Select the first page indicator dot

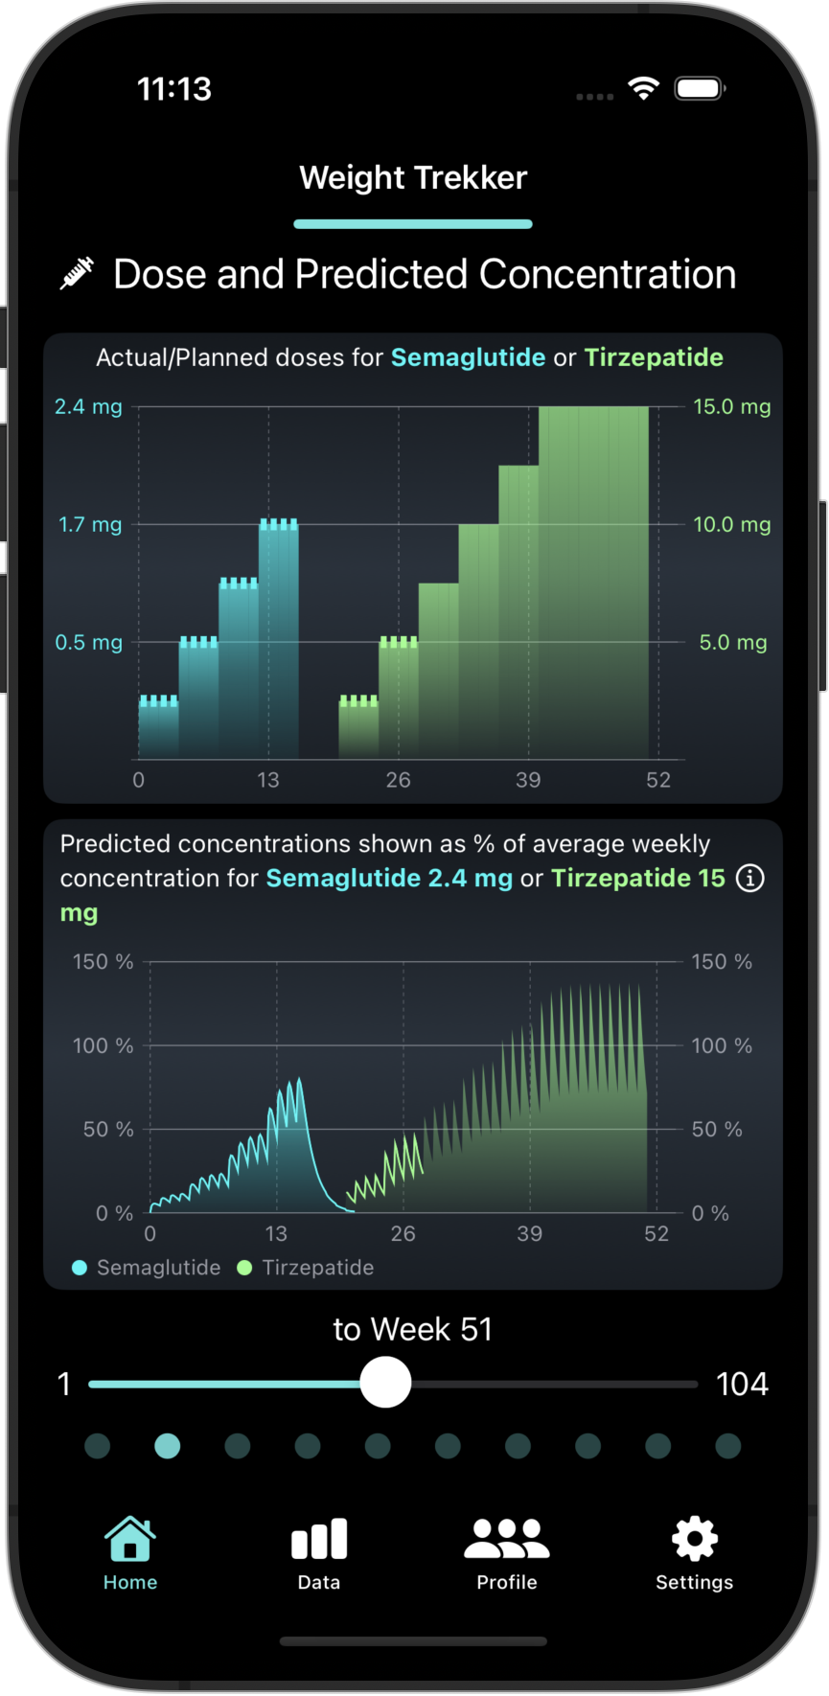click(98, 1446)
